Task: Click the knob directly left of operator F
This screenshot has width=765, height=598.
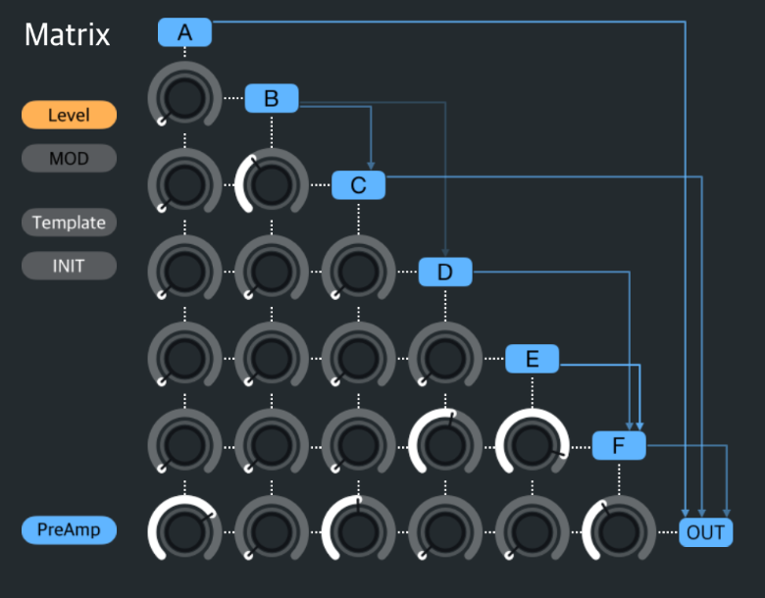Action: (532, 446)
